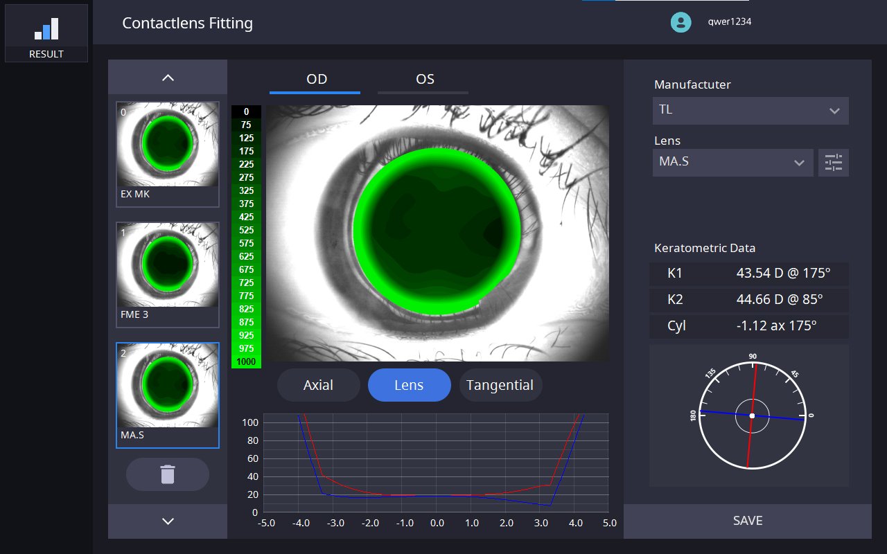Click the user profile avatar icon
Image resolution: width=887 pixels, height=554 pixels.
click(681, 22)
